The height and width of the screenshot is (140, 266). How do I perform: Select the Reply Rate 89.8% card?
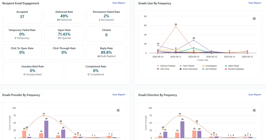pos(106,52)
